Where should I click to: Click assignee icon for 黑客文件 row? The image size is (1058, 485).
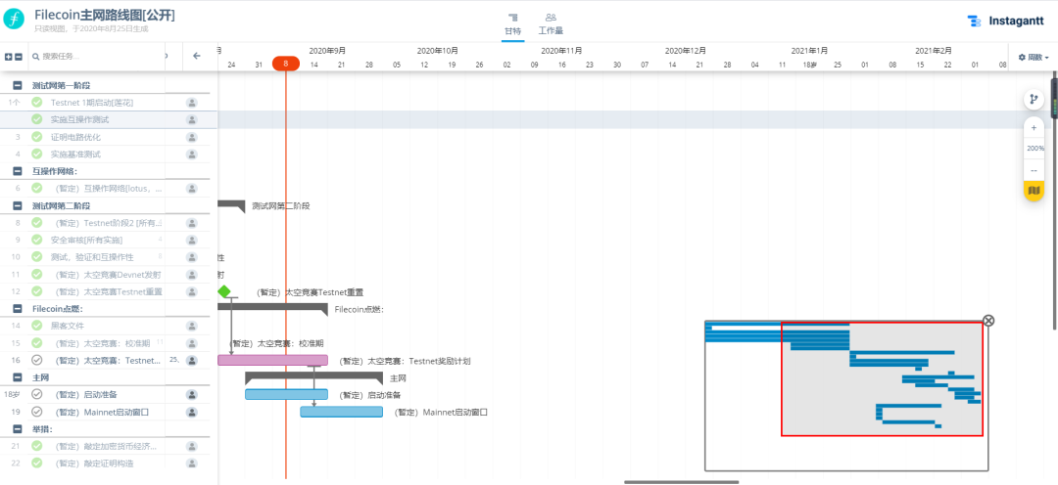(x=192, y=326)
